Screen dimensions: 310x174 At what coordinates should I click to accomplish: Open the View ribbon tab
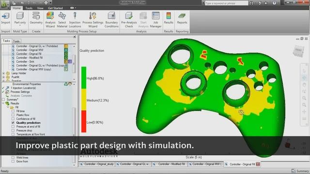click(x=40, y=8)
